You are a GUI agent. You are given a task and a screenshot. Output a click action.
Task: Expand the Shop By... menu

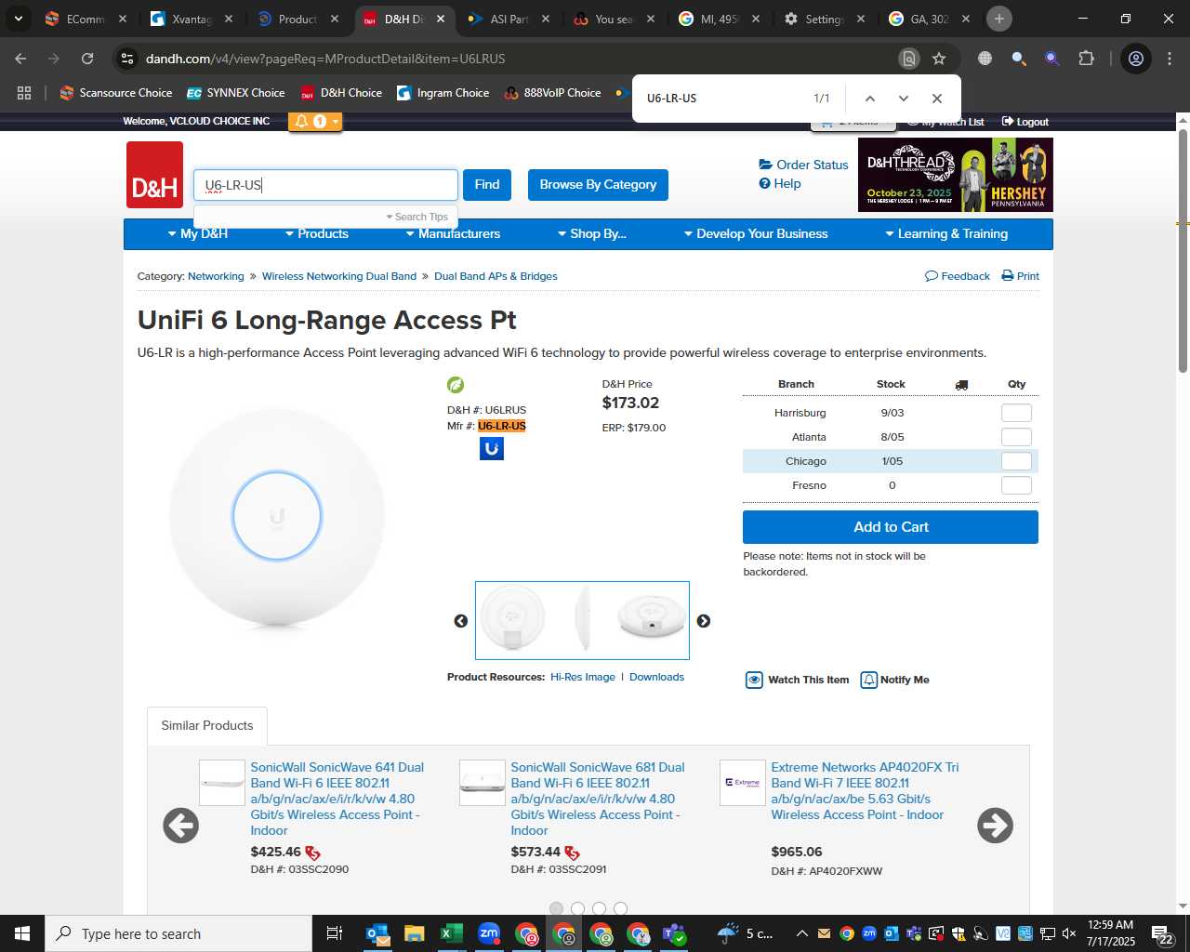[x=592, y=234]
